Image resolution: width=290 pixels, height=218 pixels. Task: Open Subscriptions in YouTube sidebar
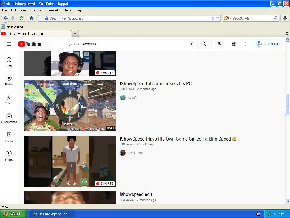9,118
